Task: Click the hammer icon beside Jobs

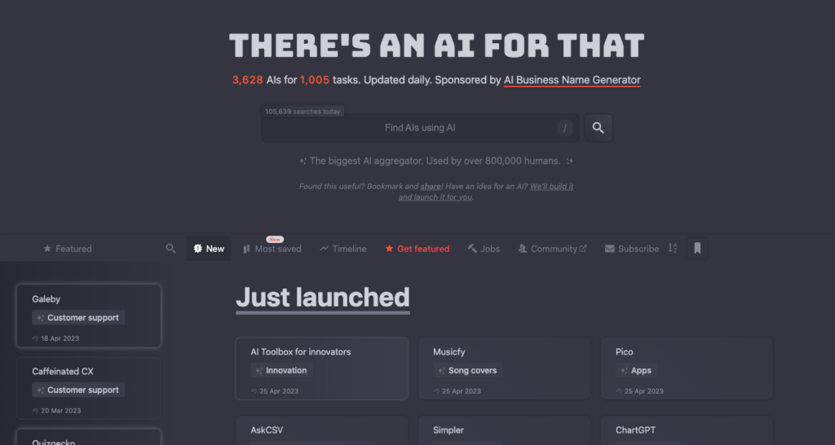Action: tap(472, 249)
